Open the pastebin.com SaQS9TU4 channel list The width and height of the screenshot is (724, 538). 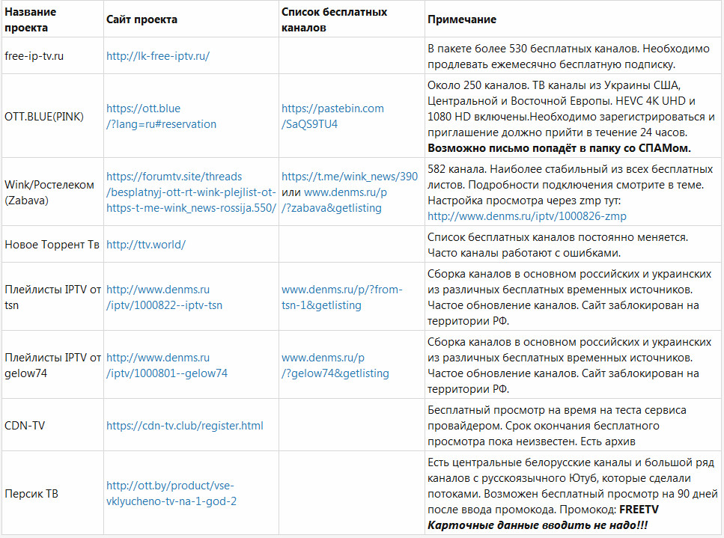[x=332, y=116]
